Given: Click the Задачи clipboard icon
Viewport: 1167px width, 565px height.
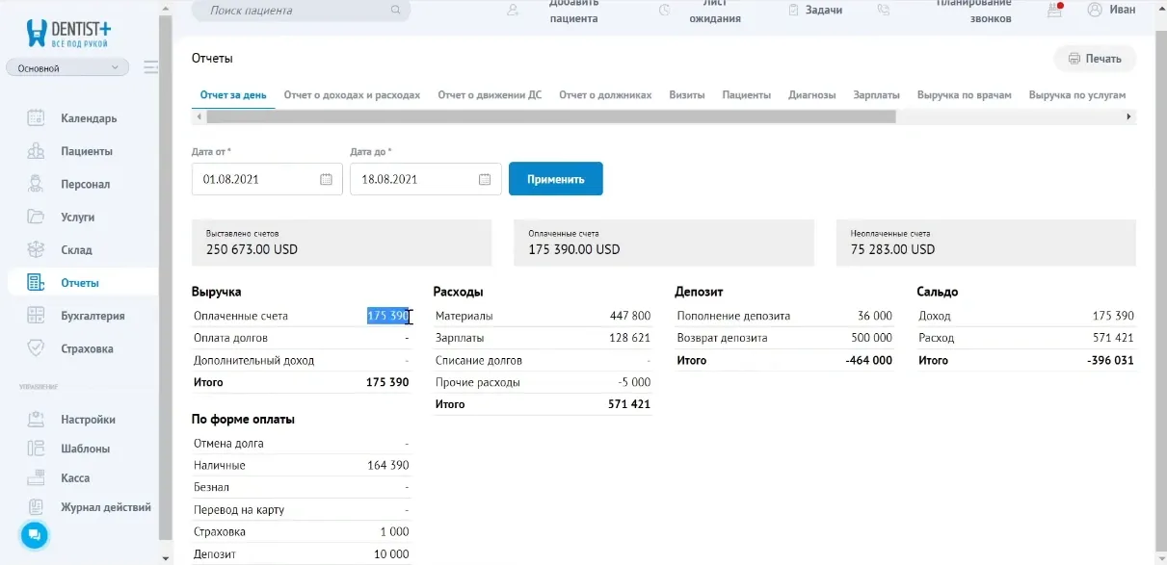Looking at the screenshot, I should coord(794,10).
